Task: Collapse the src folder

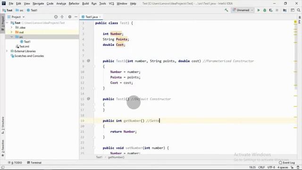Action: coord(11,37)
